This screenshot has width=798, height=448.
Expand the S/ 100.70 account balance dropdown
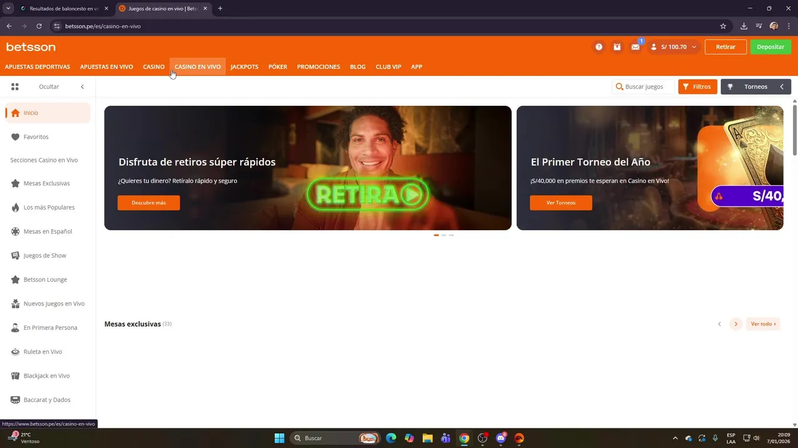click(673, 47)
